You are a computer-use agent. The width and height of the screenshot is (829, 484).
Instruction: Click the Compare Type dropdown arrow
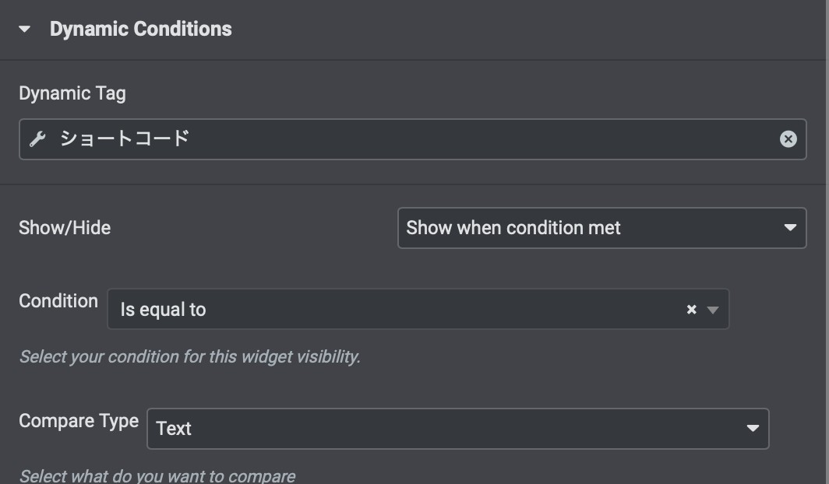[x=753, y=429]
